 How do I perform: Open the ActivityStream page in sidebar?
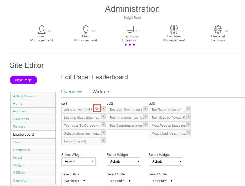24,96
